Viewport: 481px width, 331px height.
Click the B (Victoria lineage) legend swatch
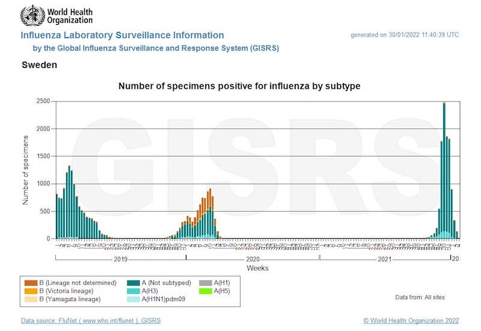31,291
